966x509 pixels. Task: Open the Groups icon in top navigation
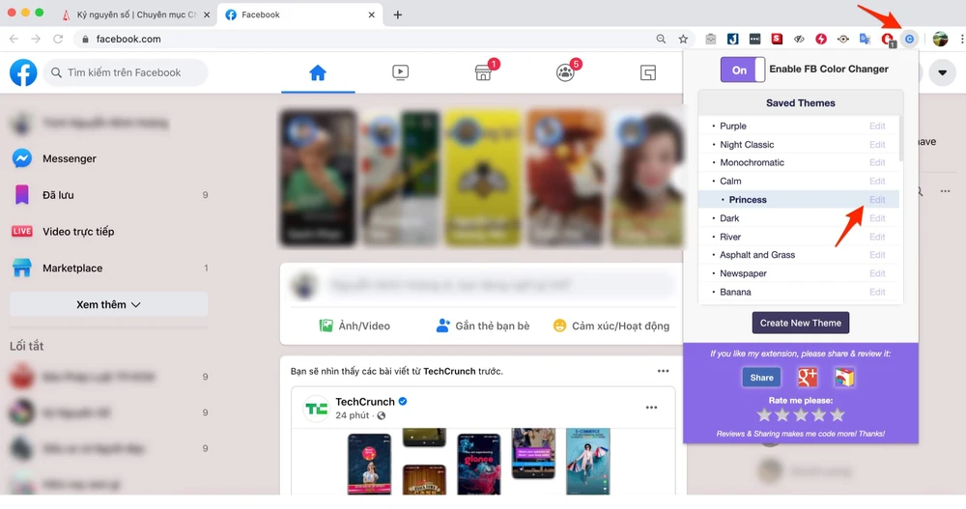pyautogui.click(x=565, y=73)
